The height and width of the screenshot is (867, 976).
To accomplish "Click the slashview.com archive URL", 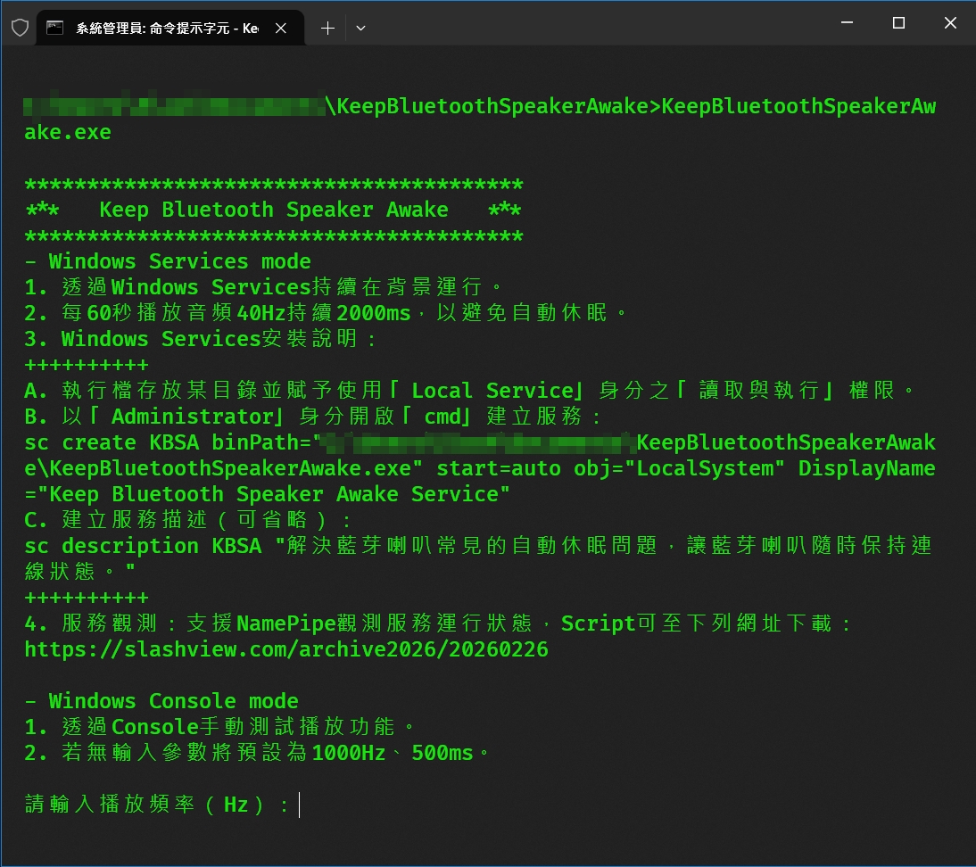I will click(x=285, y=649).
